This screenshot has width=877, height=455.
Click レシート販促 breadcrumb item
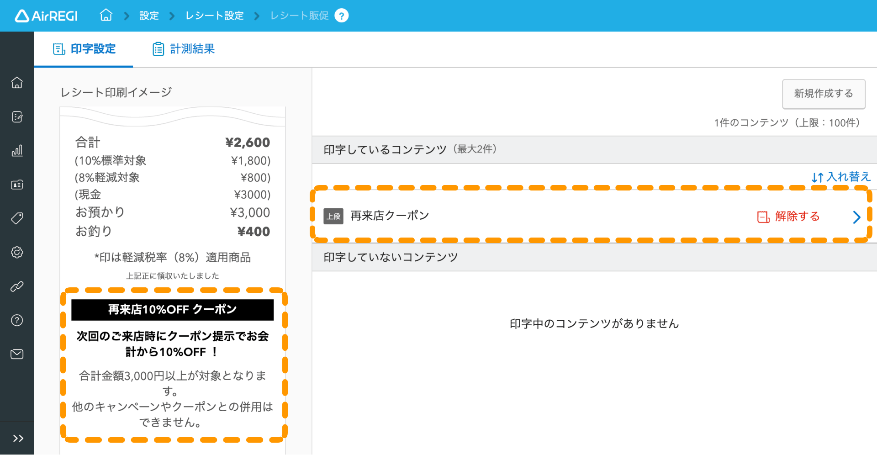point(300,16)
